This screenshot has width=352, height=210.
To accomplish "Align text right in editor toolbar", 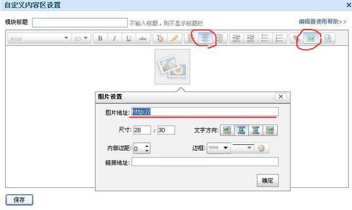I will (x=220, y=38).
